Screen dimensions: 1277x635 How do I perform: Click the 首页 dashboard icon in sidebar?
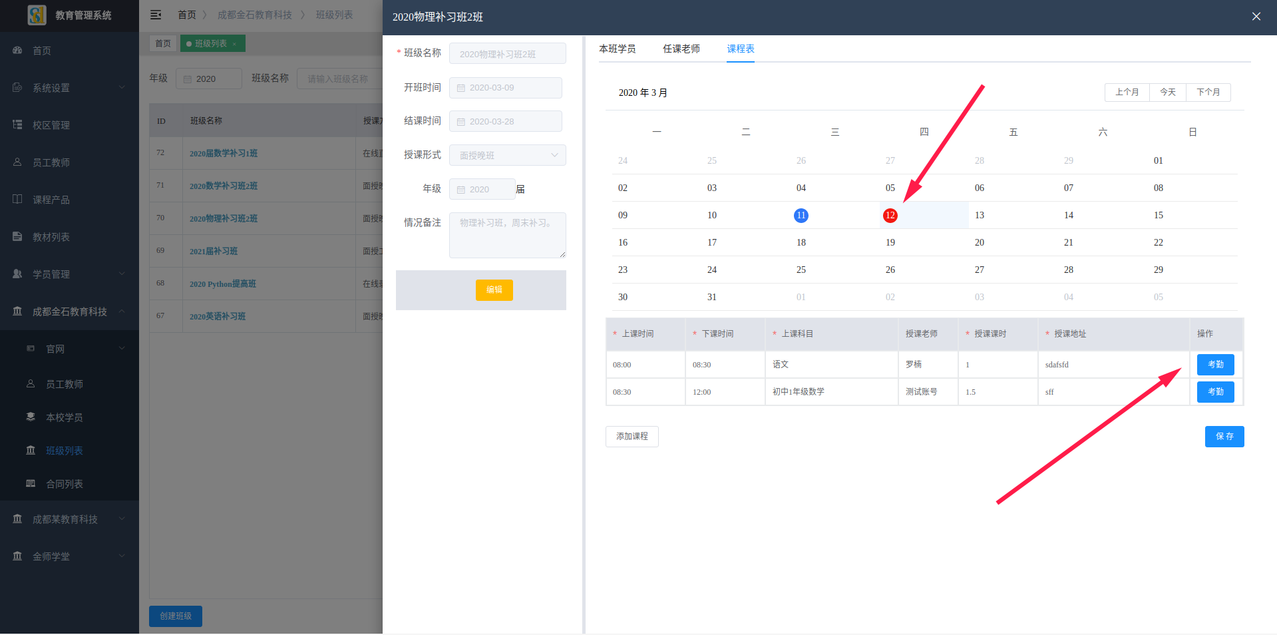pyautogui.click(x=18, y=51)
